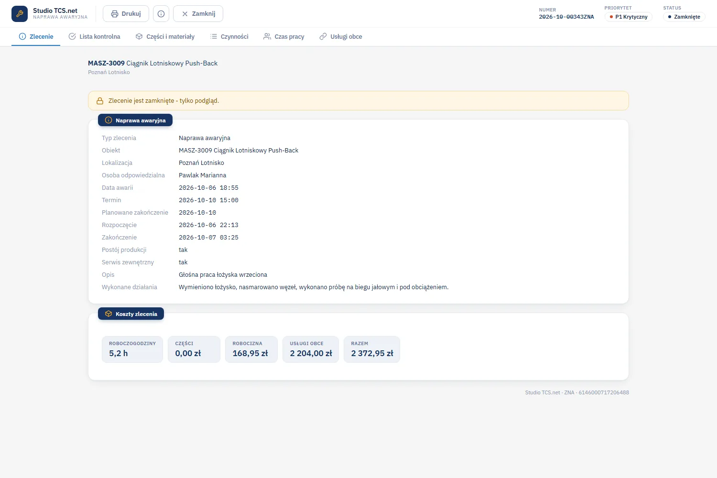
Task: Click the Termin value 2026-10-10 15:00
Action: point(208,200)
